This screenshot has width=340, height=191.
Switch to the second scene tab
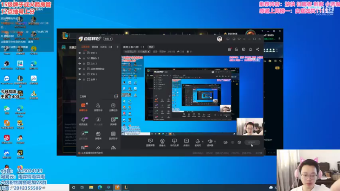[95, 47]
